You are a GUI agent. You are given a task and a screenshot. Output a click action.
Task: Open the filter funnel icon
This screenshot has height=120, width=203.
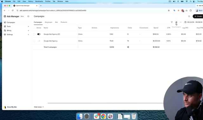point(172,22)
